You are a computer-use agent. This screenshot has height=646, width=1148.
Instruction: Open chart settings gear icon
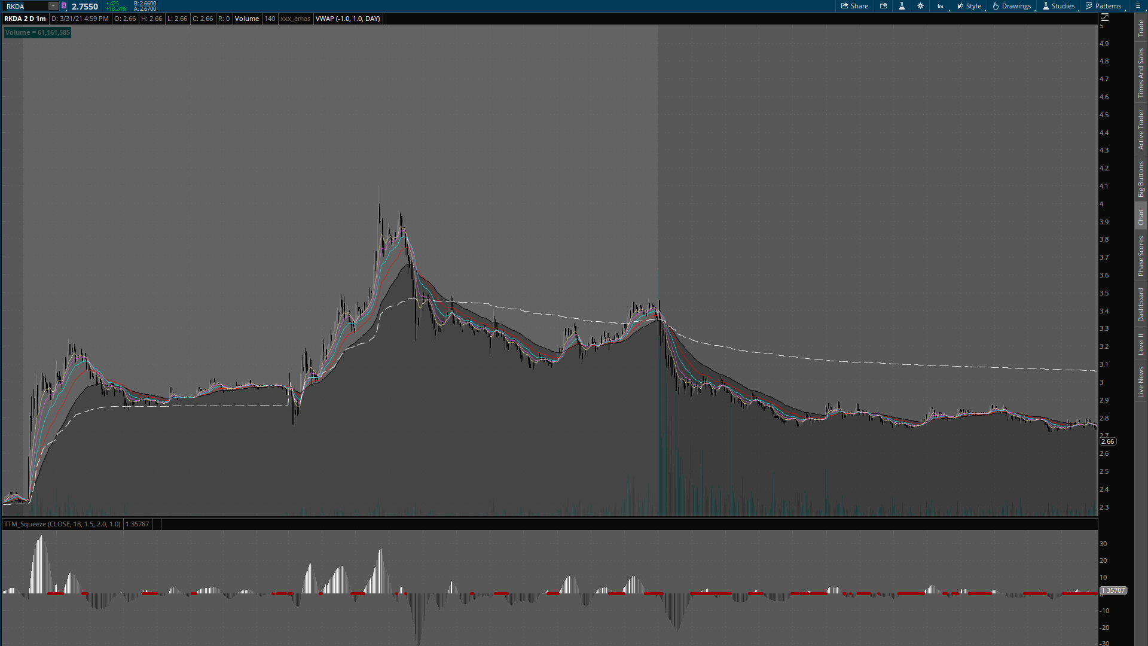[x=920, y=6]
